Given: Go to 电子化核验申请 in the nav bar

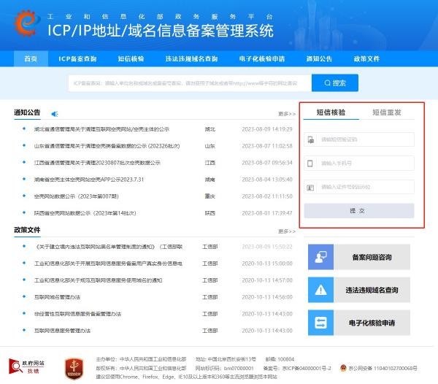Looking at the screenshot, I should (x=259, y=58).
